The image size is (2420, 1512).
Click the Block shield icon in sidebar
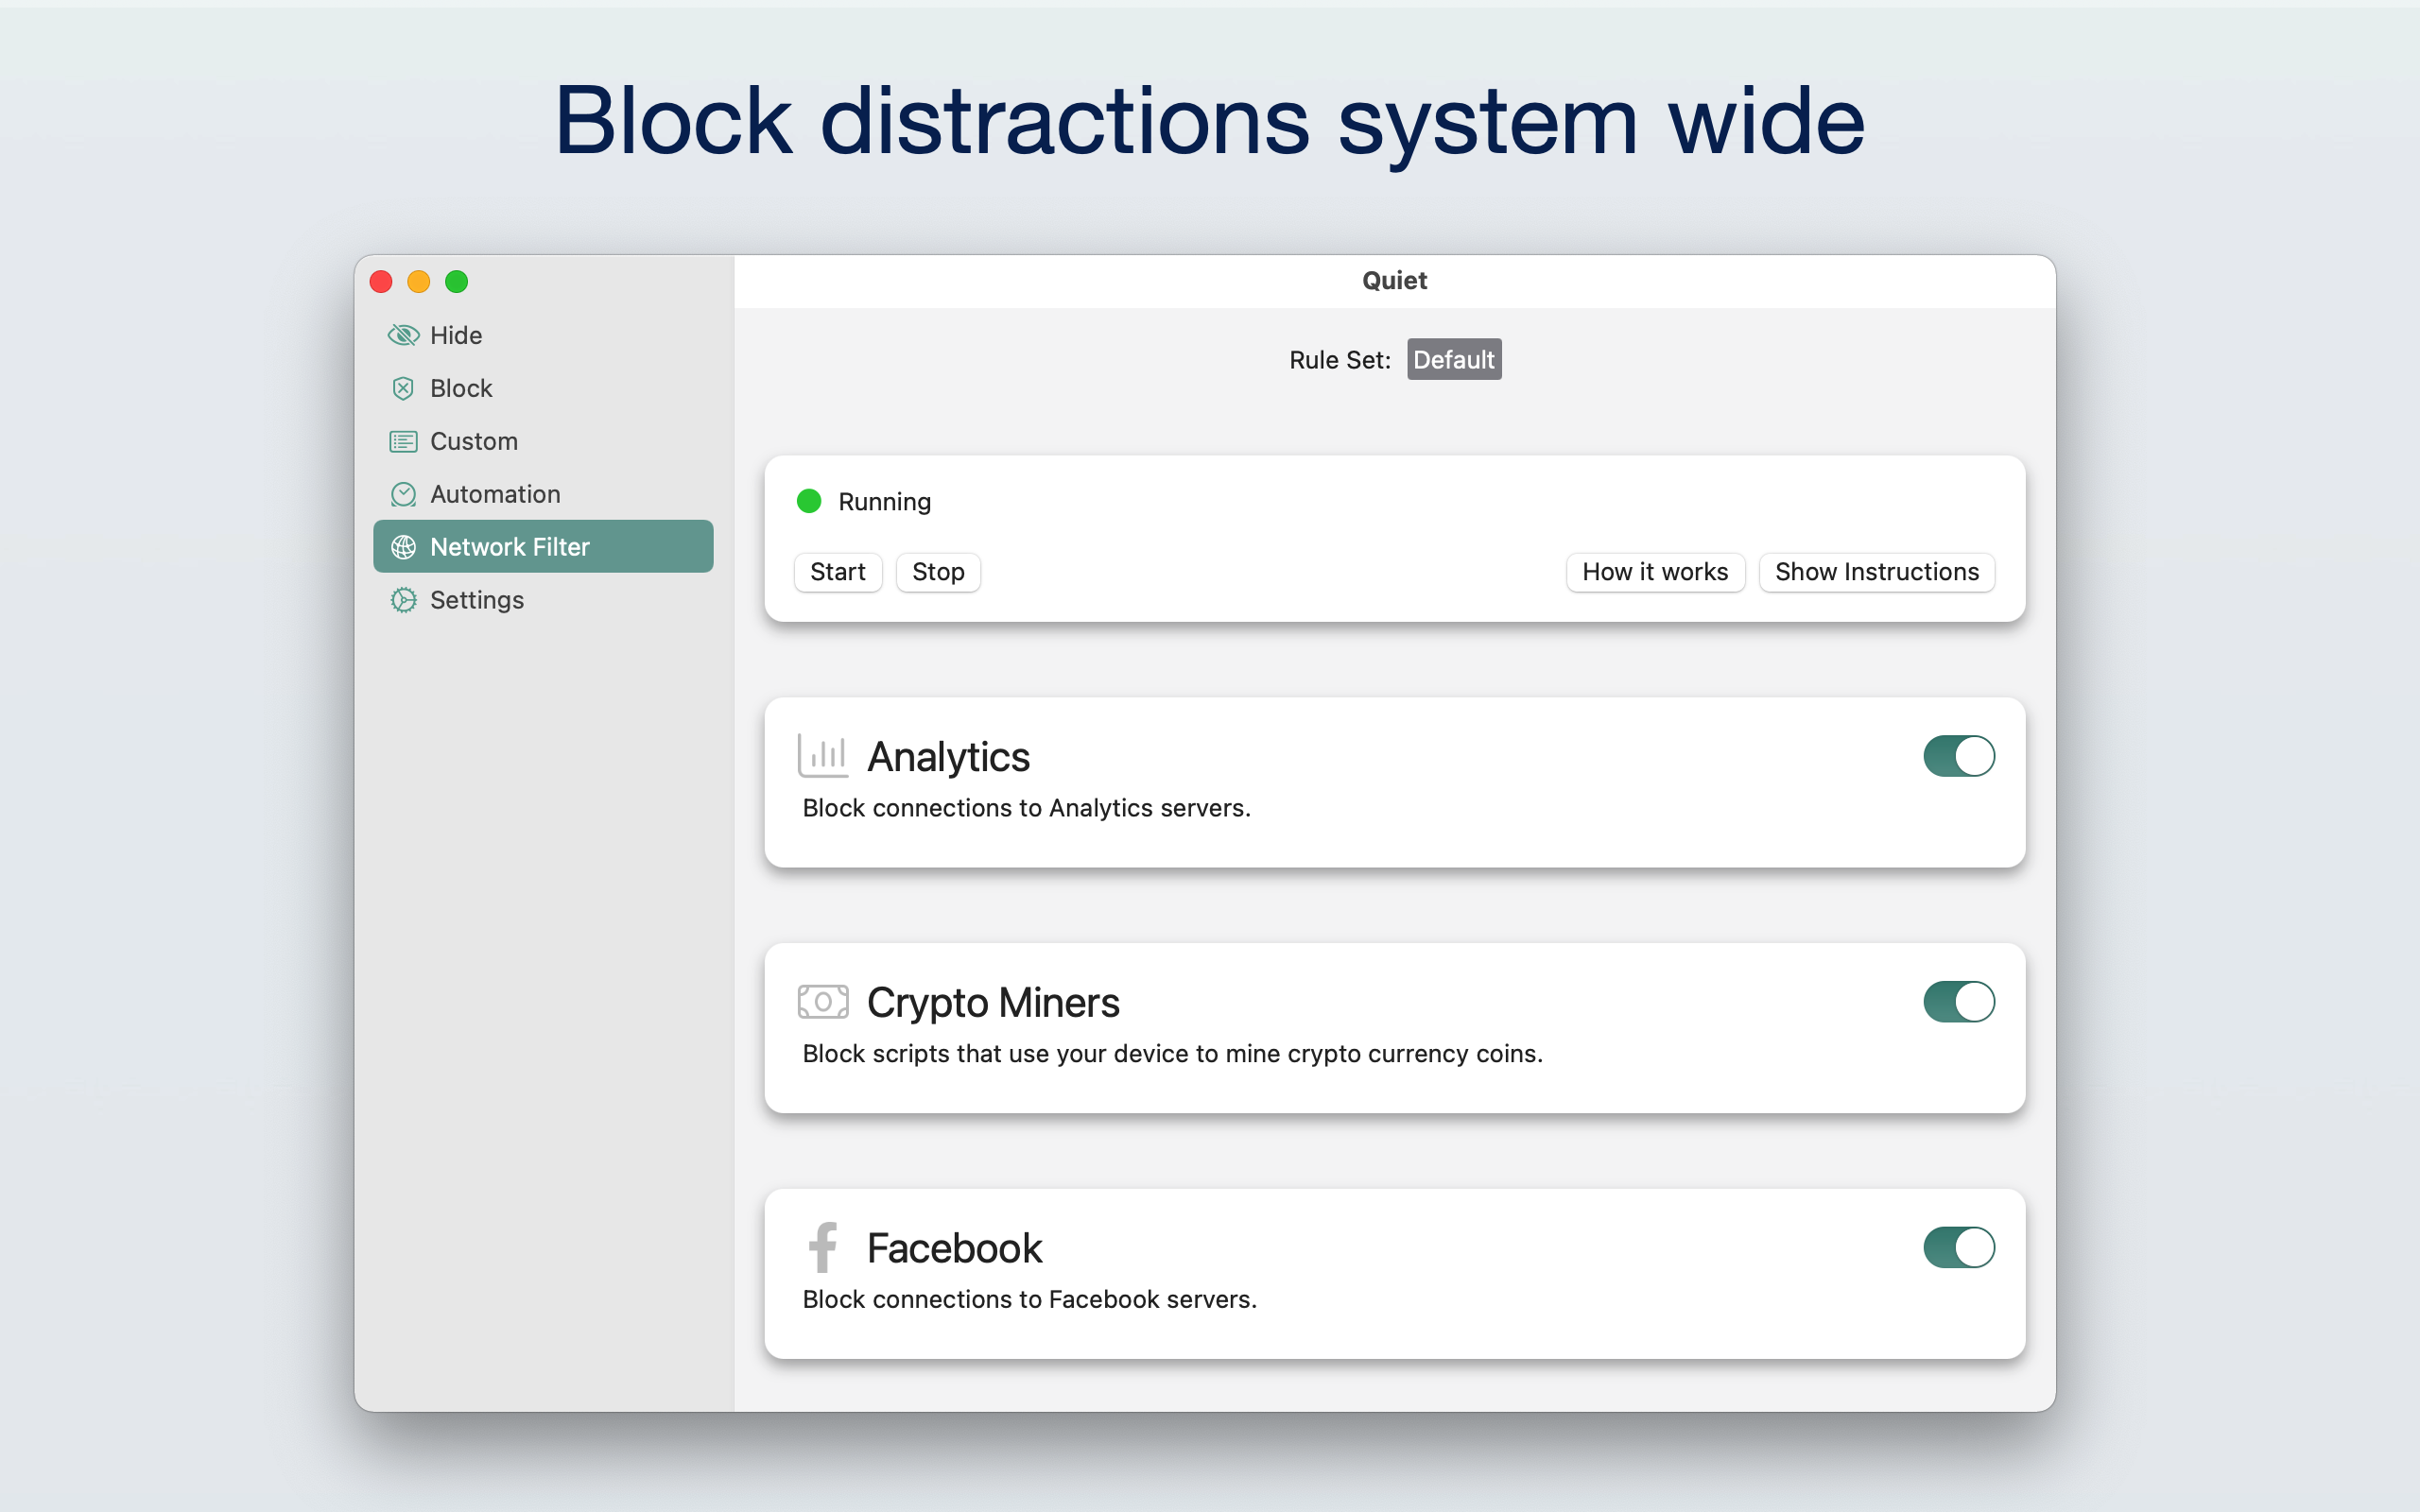pyautogui.click(x=403, y=388)
